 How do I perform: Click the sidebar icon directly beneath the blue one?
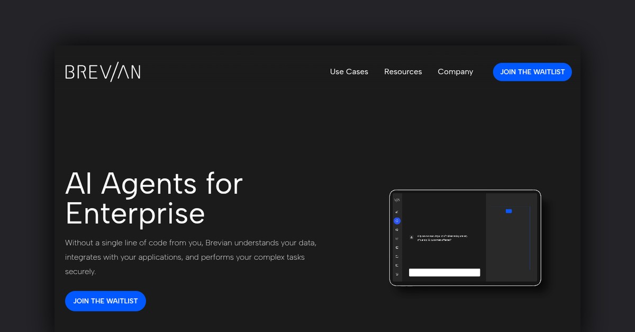[397, 230]
